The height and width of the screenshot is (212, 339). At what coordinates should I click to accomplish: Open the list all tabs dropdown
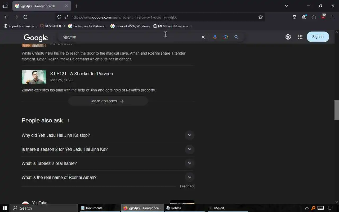pyautogui.click(x=286, y=6)
